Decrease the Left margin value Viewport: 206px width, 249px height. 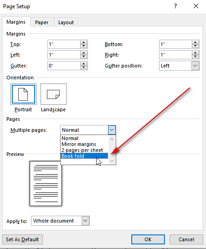(x=84, y=57)
